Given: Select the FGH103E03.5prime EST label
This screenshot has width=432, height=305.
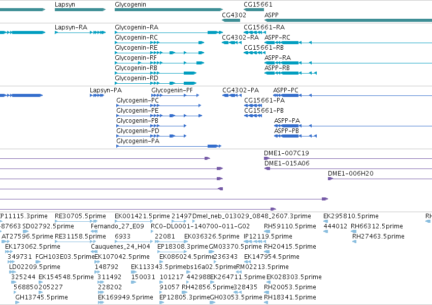Looking at the screenshot, I should [x=65, y=257].
